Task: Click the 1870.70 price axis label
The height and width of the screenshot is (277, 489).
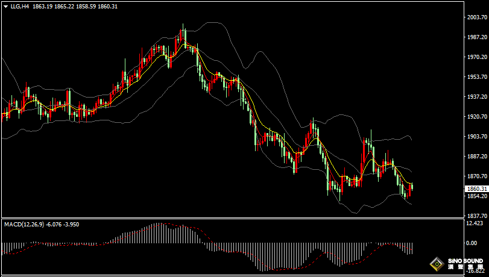Action: [x=477, y=176]
